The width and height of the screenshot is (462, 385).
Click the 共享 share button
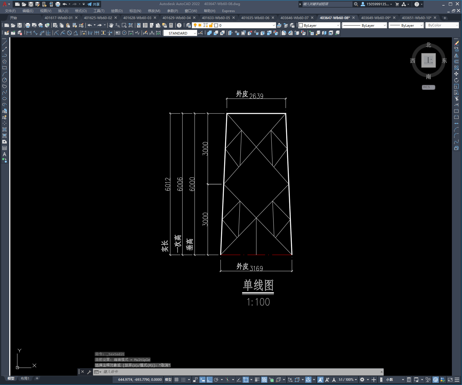pos(94,4)
